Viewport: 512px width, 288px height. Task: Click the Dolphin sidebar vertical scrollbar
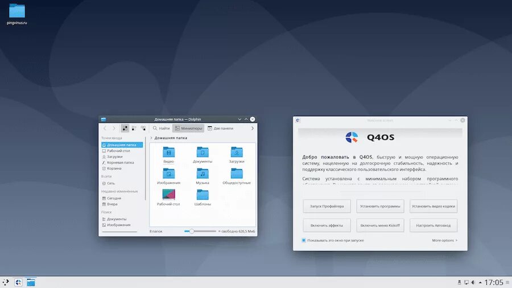(145, 168)
